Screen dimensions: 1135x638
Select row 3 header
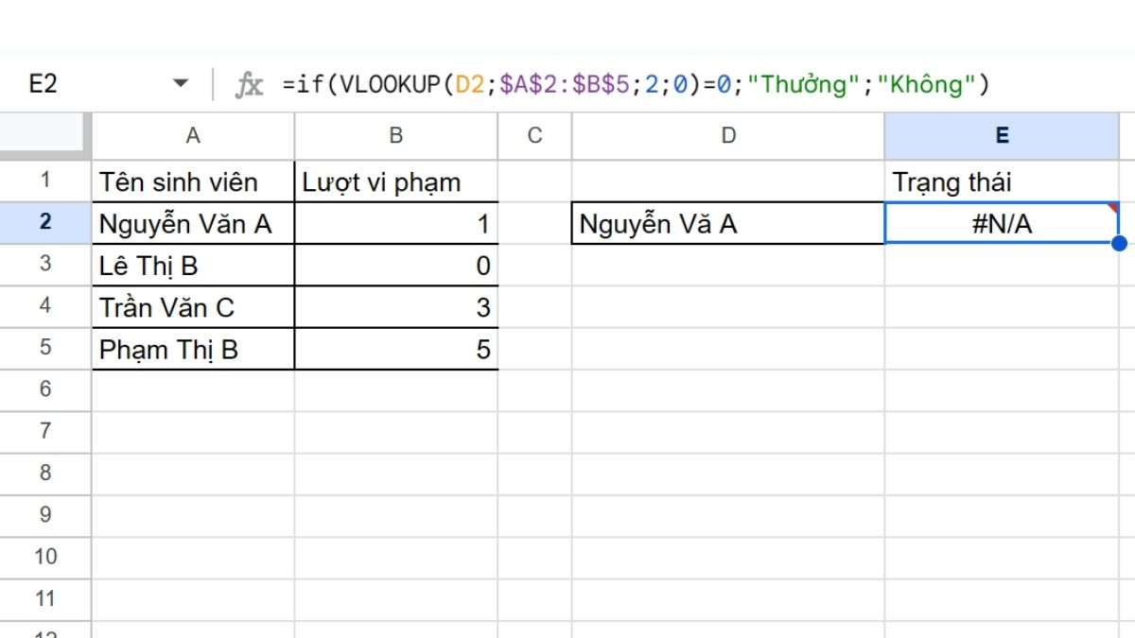point(45,264)
